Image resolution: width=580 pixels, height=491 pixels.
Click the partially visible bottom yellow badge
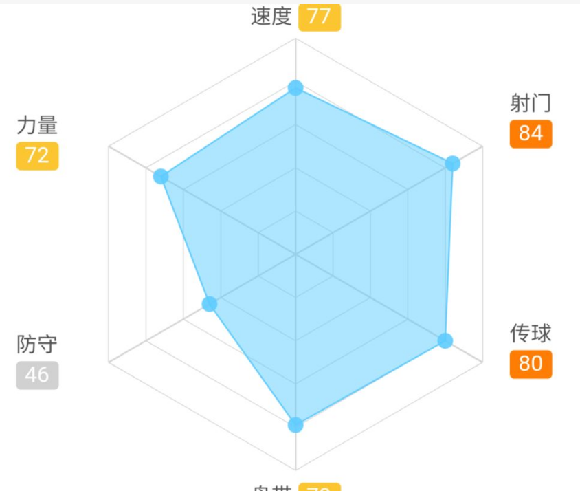coord(320,487)
